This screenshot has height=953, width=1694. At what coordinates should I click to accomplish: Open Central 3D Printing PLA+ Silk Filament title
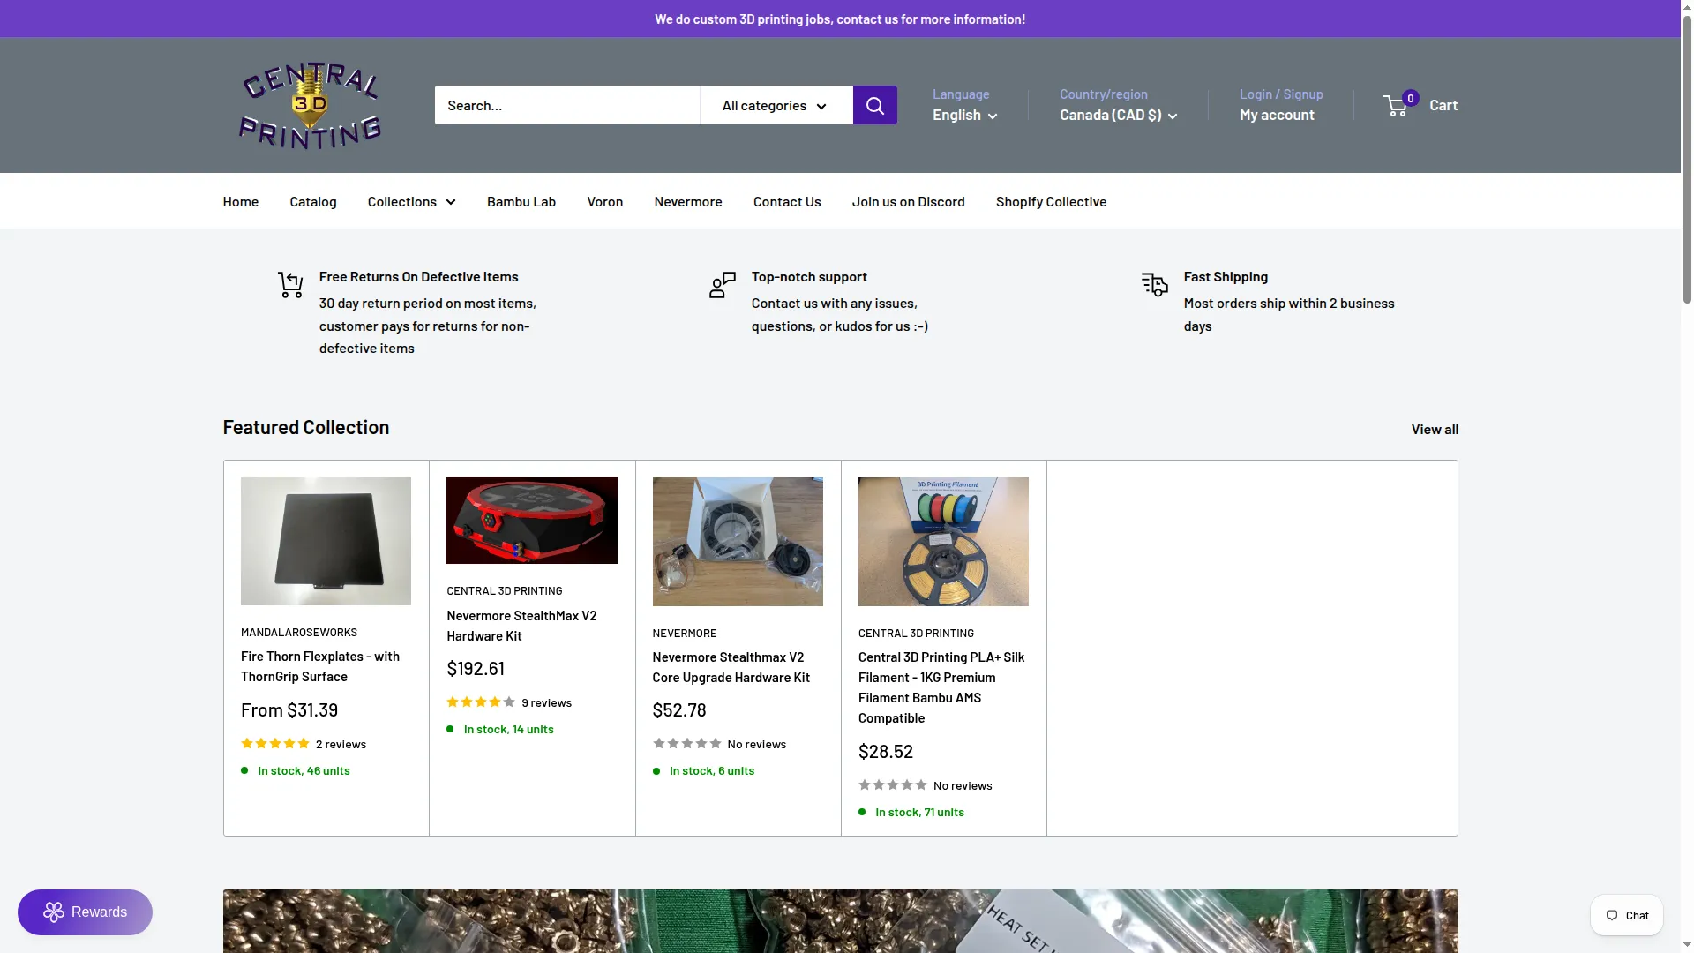click(941, 687)
